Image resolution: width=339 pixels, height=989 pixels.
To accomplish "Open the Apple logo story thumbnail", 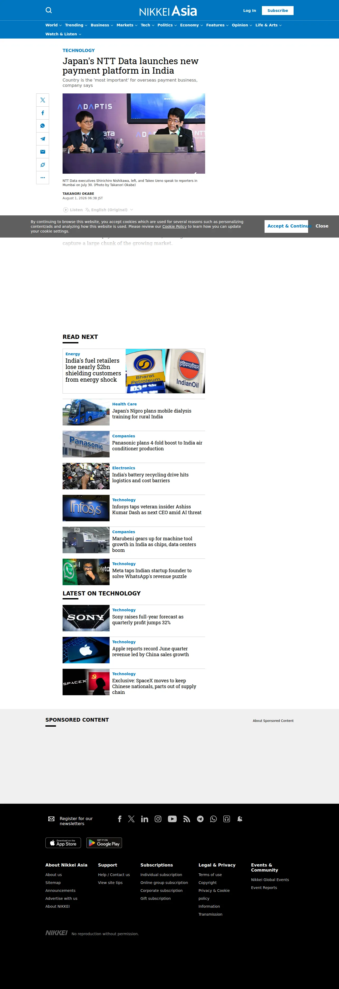I will click(86, 650).
